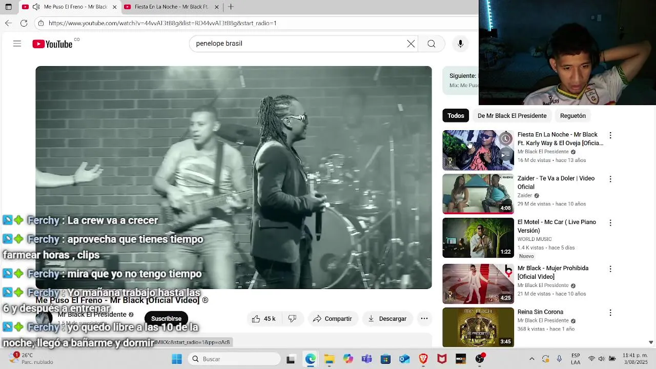656x369 pixels.
Task: Open the YouTube hamburger guide menu
Action: [x=17, y=44]
